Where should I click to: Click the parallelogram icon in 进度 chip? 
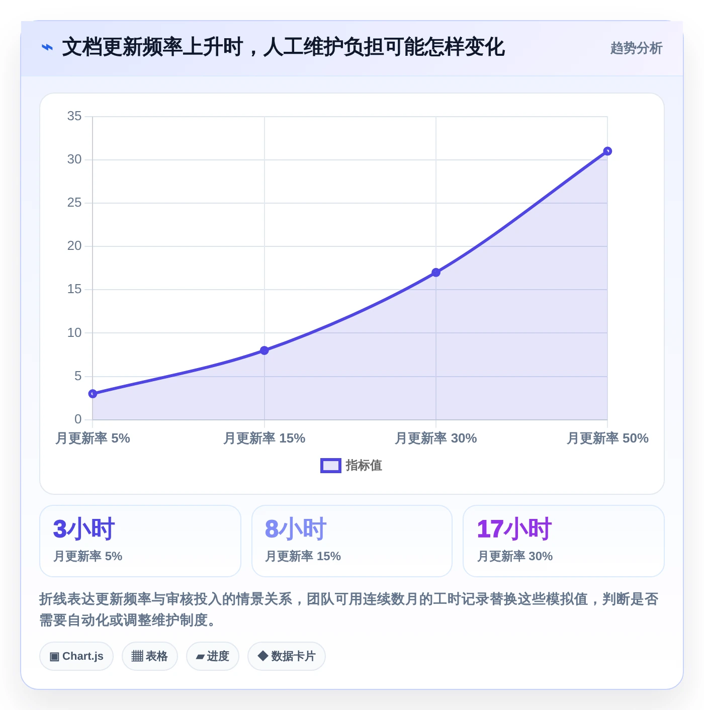tap(200, 657)
